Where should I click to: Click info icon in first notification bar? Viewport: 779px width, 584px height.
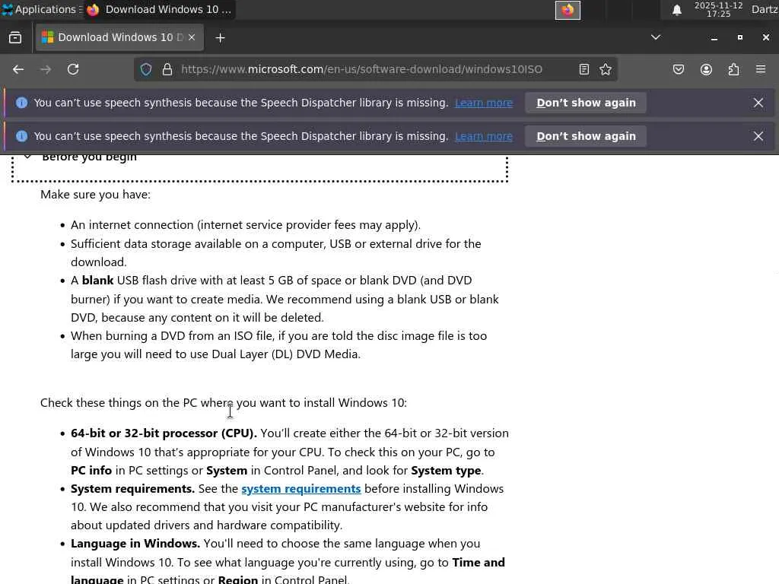click(21, 103)
